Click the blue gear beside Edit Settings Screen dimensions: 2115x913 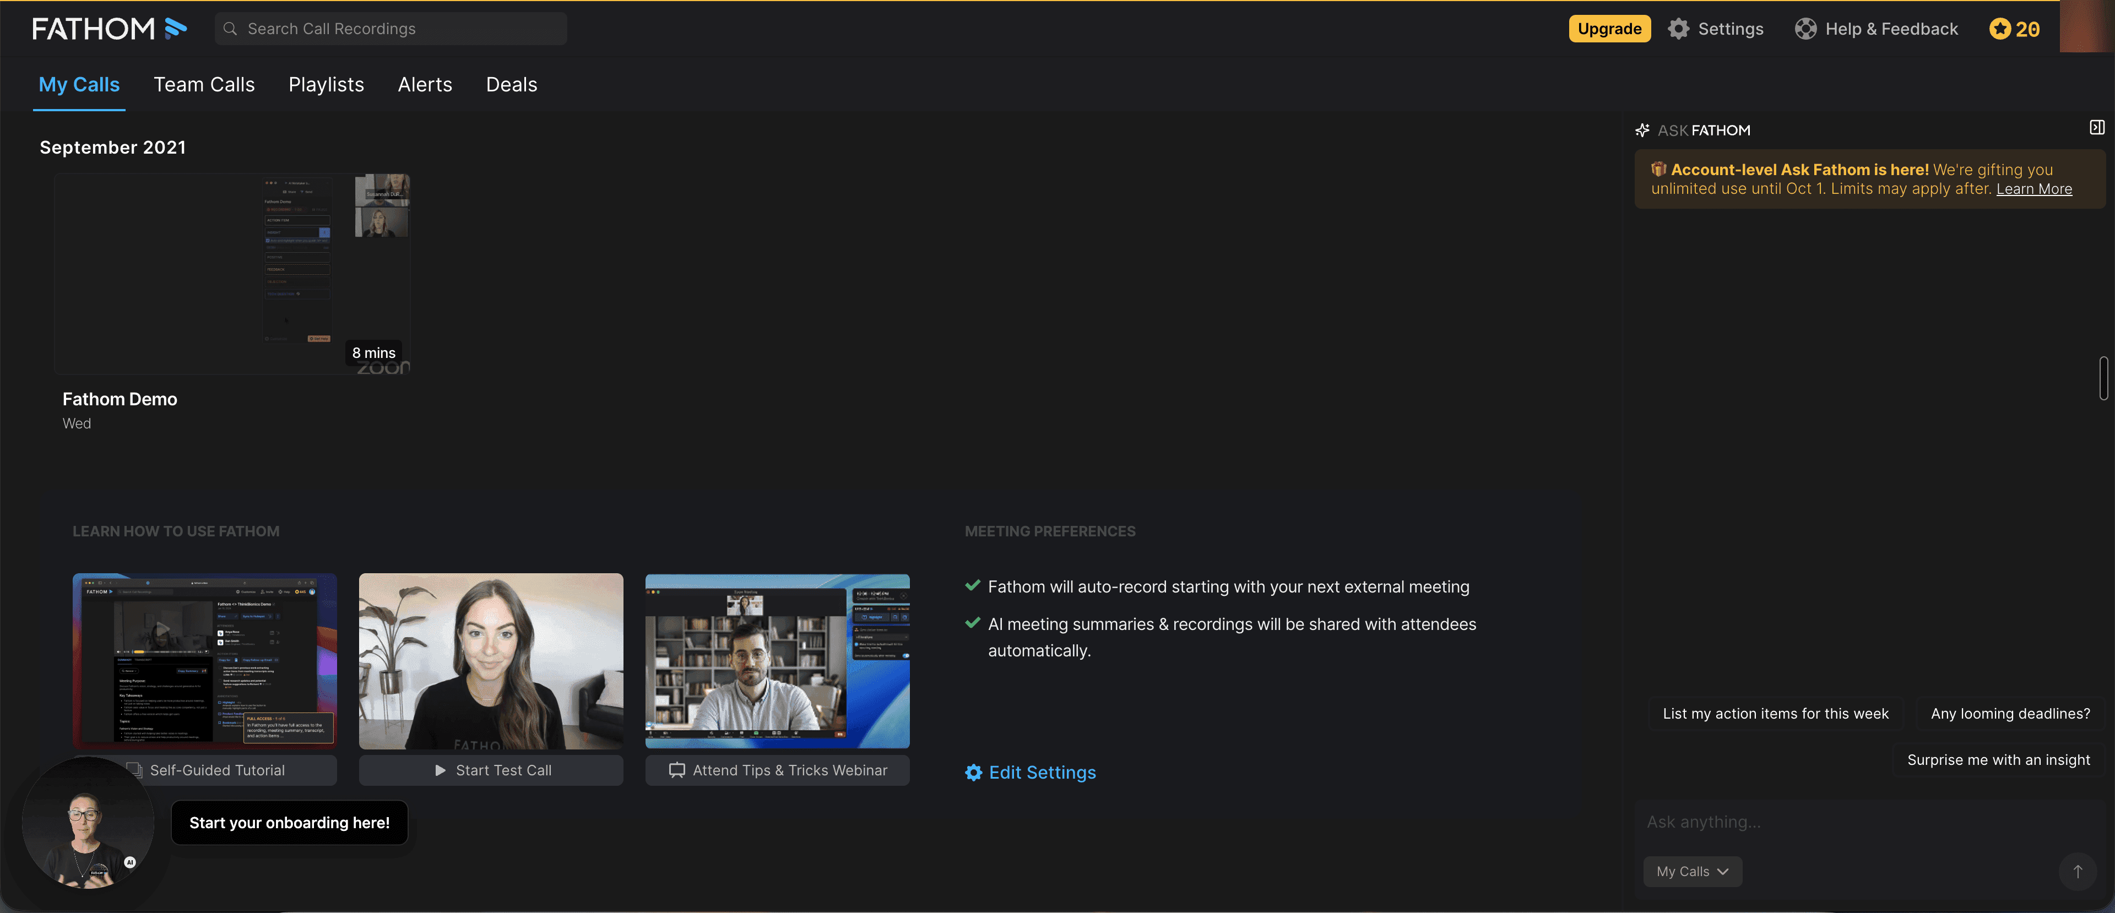point(974,773)
